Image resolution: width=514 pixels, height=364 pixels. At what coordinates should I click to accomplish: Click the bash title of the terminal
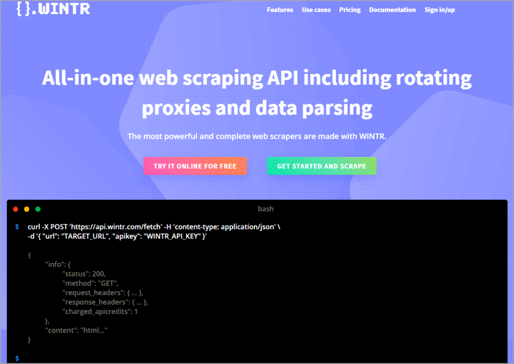click(265, 209)
